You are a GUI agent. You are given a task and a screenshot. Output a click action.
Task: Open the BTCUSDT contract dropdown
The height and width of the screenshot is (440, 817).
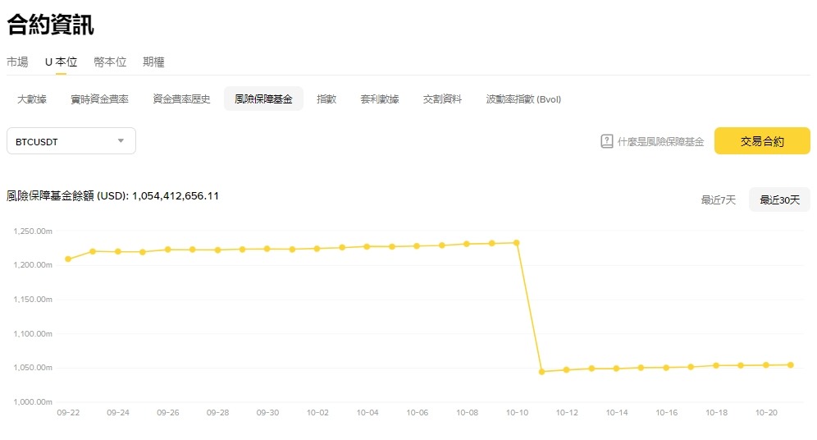pyautogui.click(x=71, y=141)
